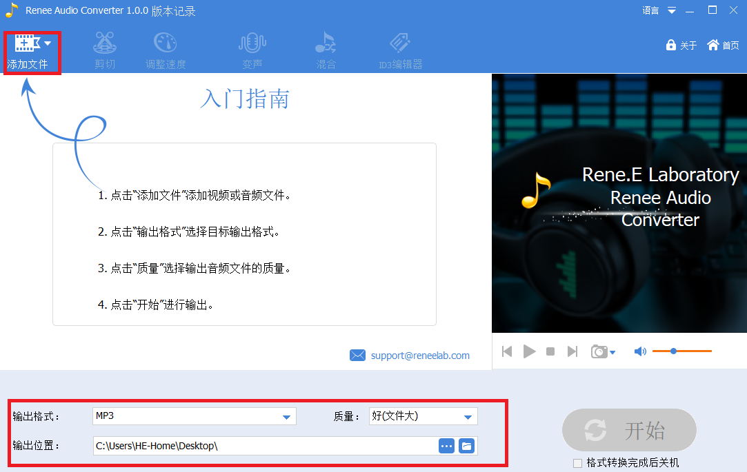Click the 入门指南 heading text
Screen dimensions: 747x472
244,99
